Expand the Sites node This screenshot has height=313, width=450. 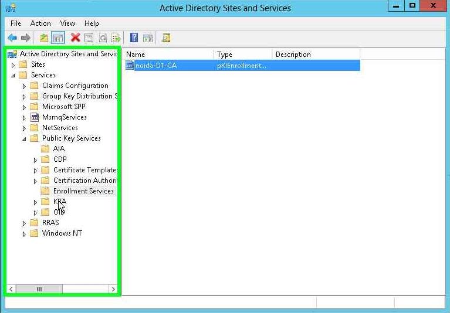(x=13, y=65)
